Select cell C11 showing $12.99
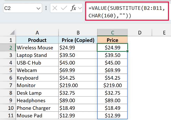The width and height of the screenshot is (171, 120). click(x=112, y=115)
